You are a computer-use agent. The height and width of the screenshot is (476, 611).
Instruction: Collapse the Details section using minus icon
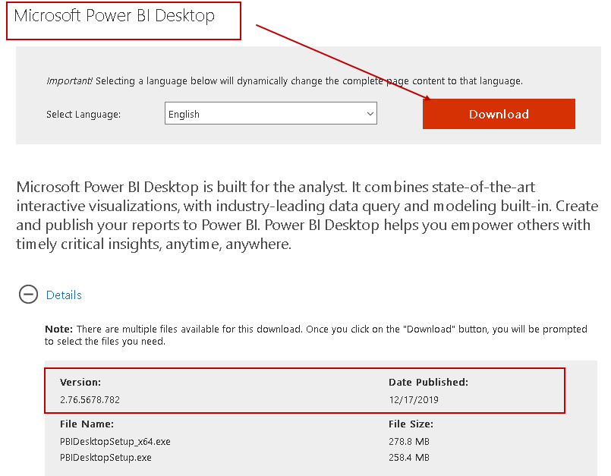28,295
